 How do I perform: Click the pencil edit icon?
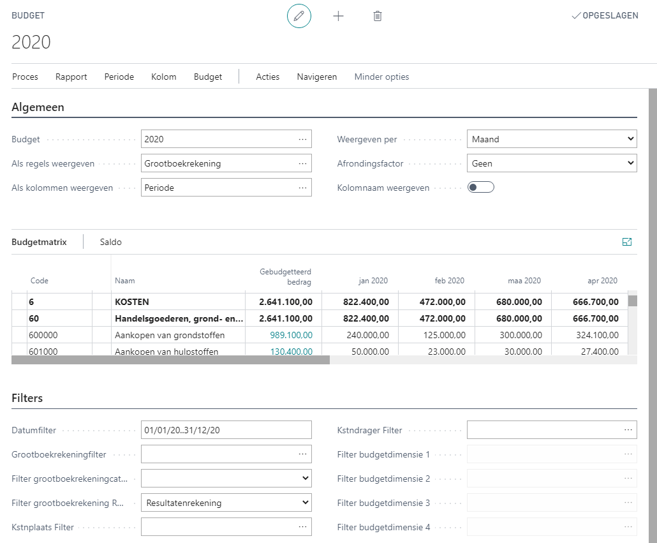(299, 16)
